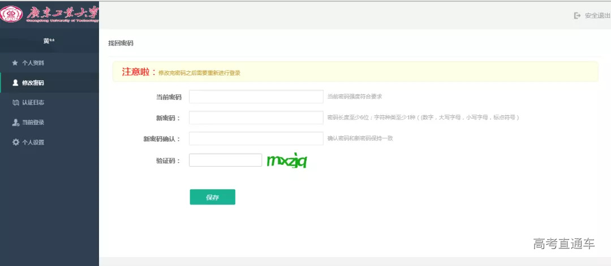Open the 个人设置 sidebar entry
611x266 pixels.
(x=33, y=142)
